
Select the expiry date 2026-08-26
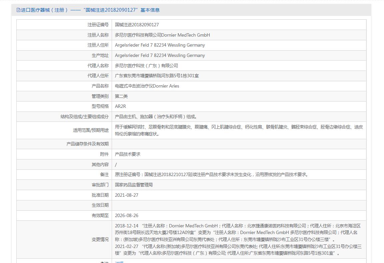click(127, 215)
